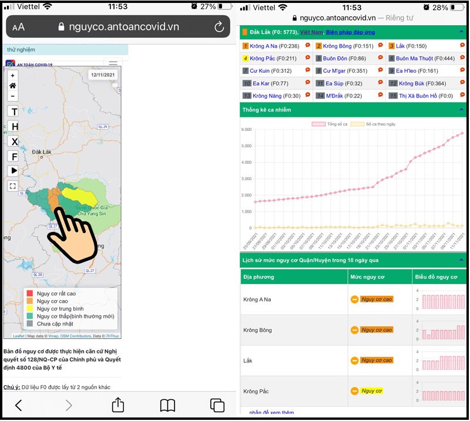Tap the comment icon next to M'Đrắk
470x421 pixels.
380,95
